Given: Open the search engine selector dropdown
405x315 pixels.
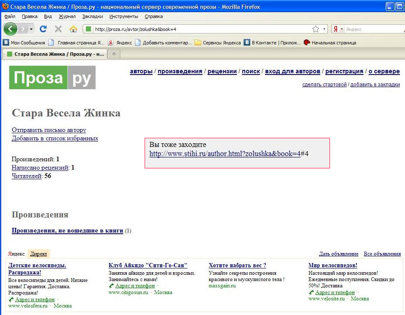Looking at the screenshot, I should coord(342,29).
